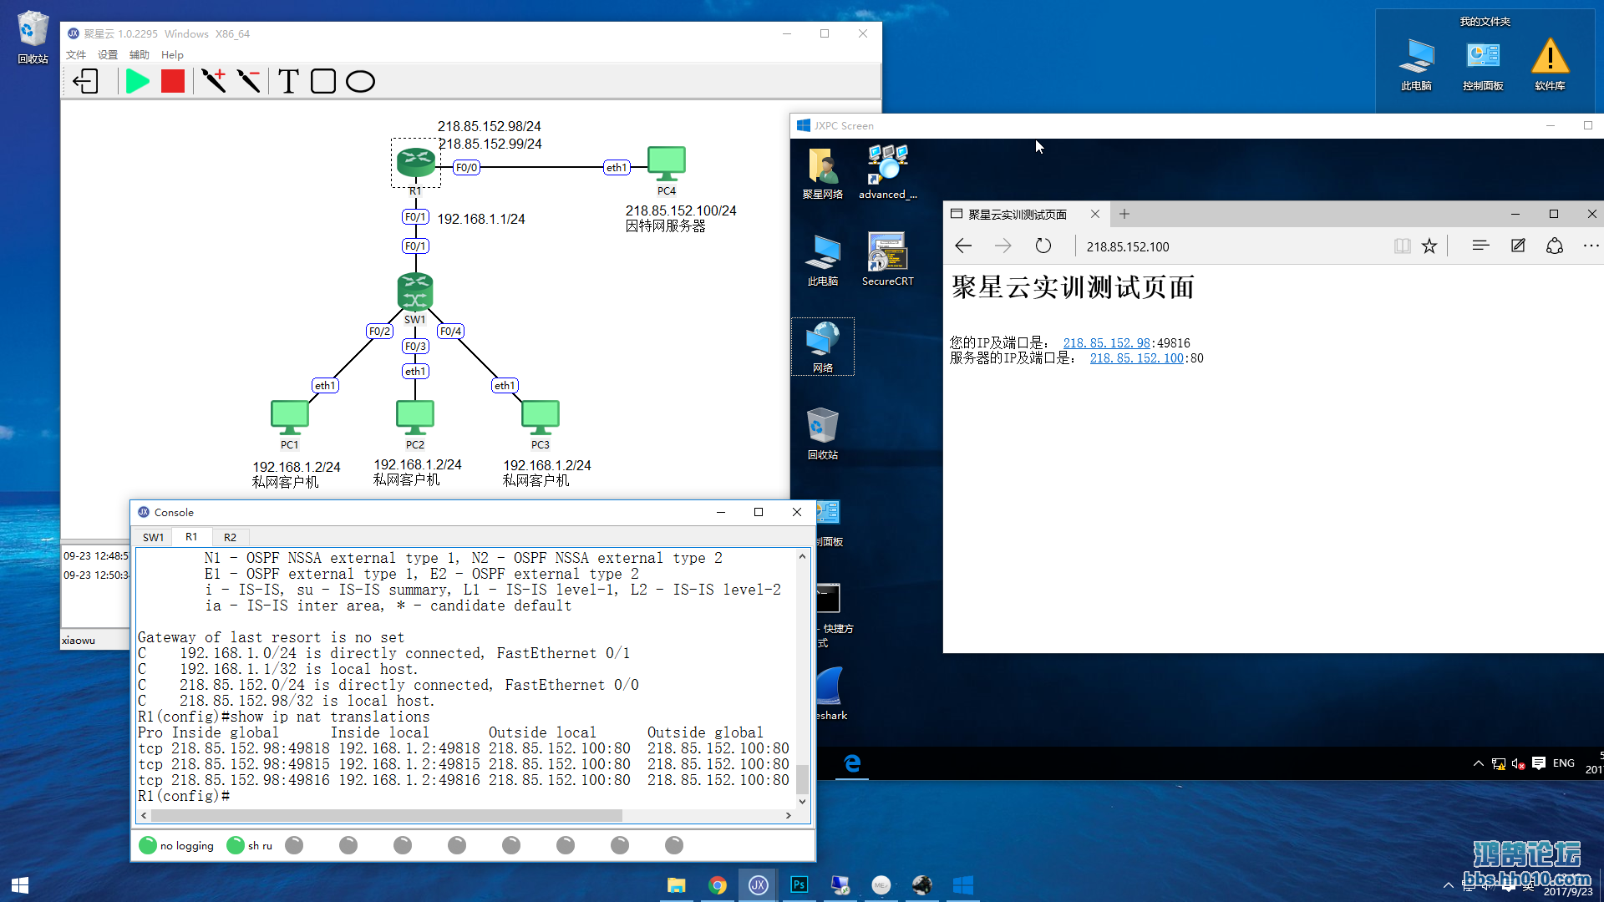
Task: Start topology with green play button
Action: point(137,81)
